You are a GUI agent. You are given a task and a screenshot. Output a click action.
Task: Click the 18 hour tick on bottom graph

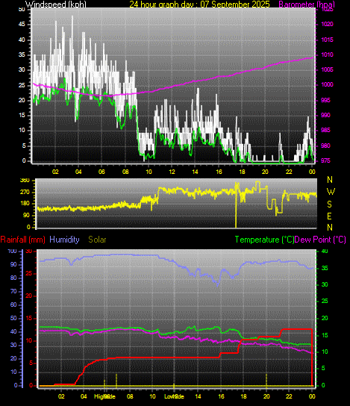[243, 396]
